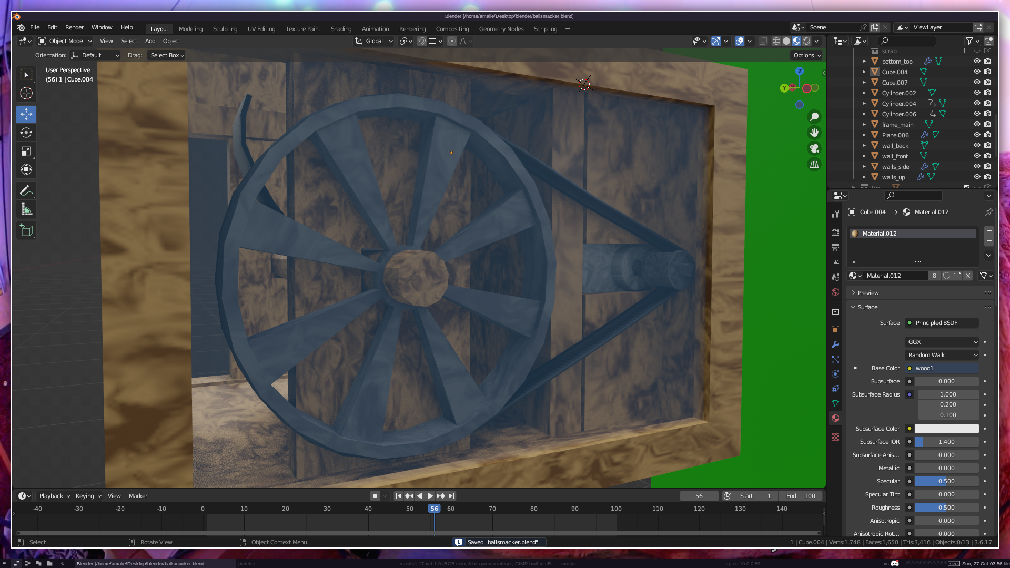Hide Cylinder.002 with its eye icon
This screenshot has height=568, width=1010.
[x=977, y=93]
